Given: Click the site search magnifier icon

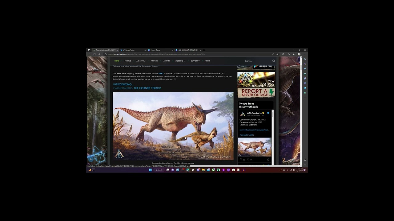Looking at the screenshot, I should pos(274,61).
